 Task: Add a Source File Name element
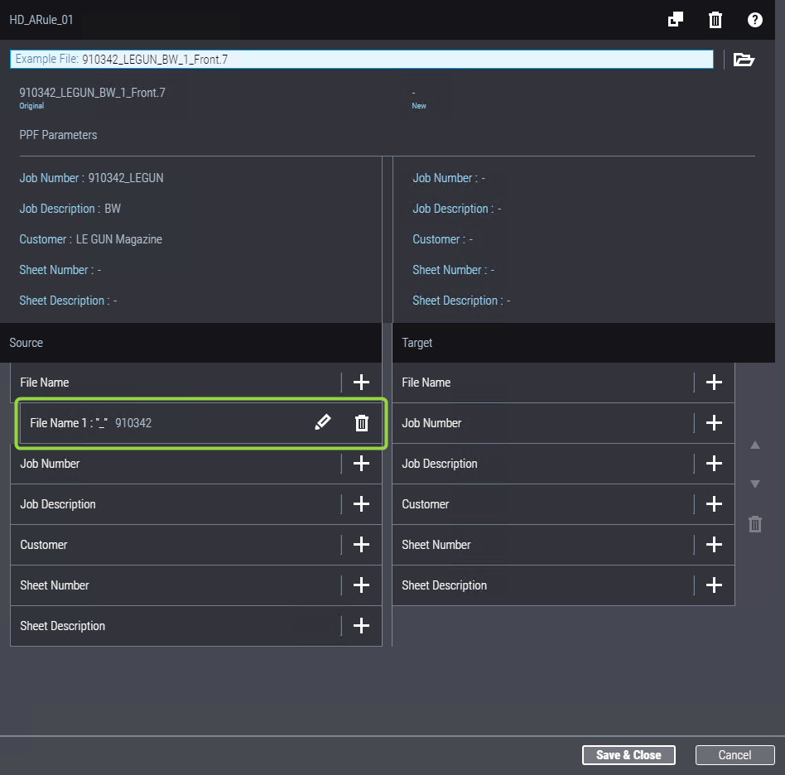click(361, 383)
